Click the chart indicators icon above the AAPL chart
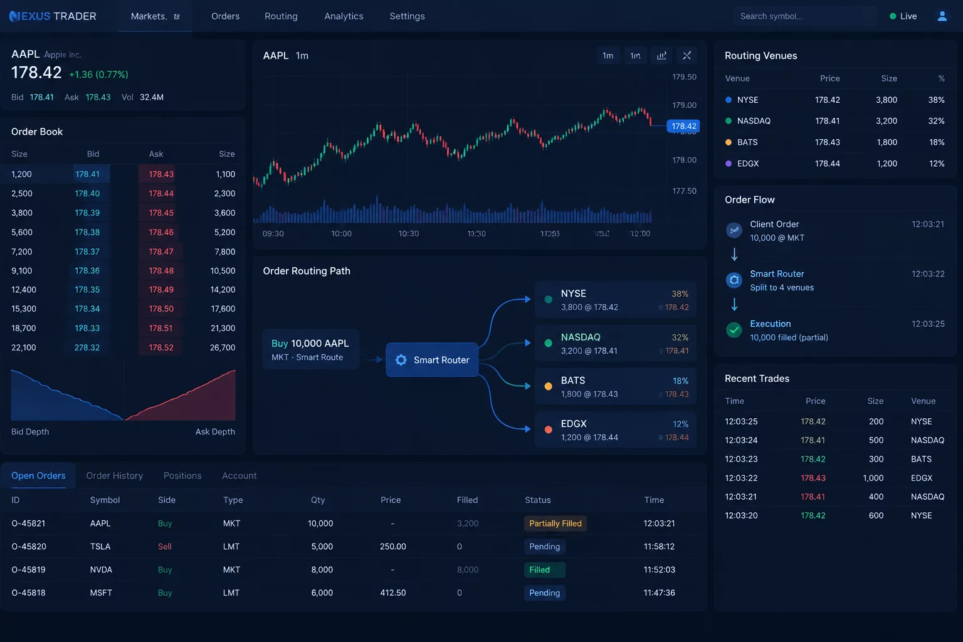Screen dimensions: 963x642 click(x=661, y=56)
